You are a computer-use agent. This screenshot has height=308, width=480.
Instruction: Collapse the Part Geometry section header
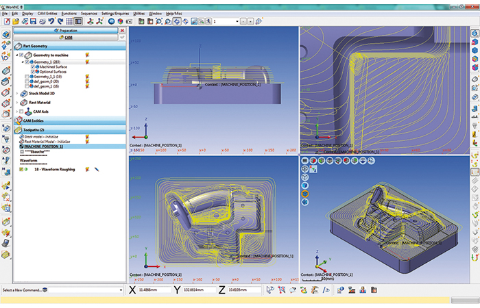(70, 46)
